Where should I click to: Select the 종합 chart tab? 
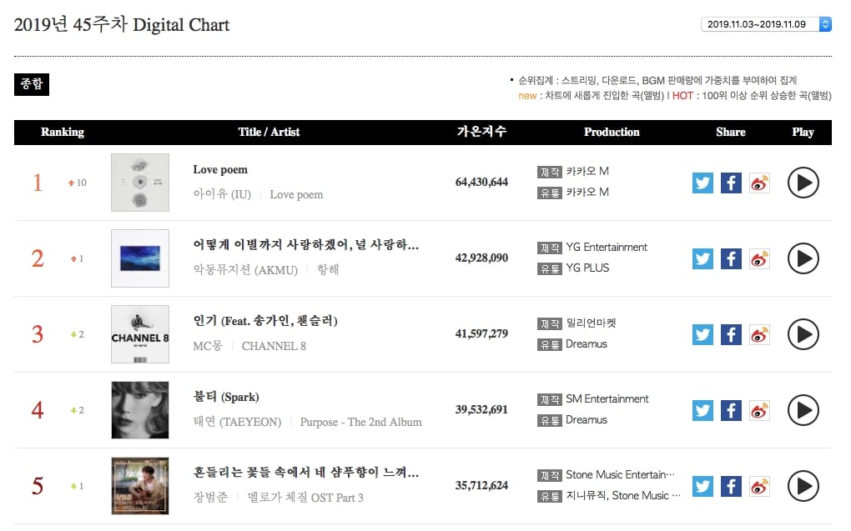pyautogui.click(x=32, y=84)
